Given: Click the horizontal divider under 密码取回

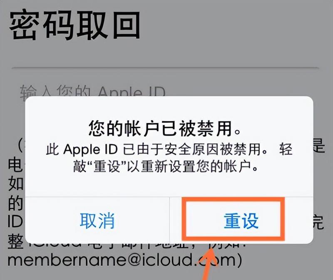Looking at the screenshot, I should [x=166, y=68].
